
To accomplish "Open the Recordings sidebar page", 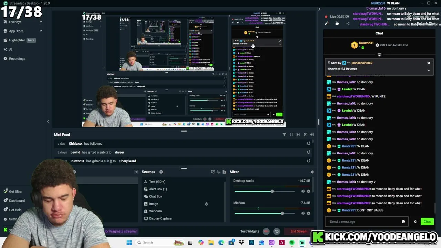I will tap(17, 59).
